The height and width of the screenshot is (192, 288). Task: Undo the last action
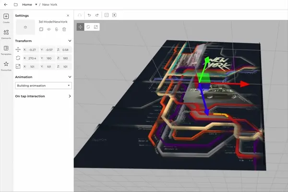pyautogui.click(x=89, y=15)
